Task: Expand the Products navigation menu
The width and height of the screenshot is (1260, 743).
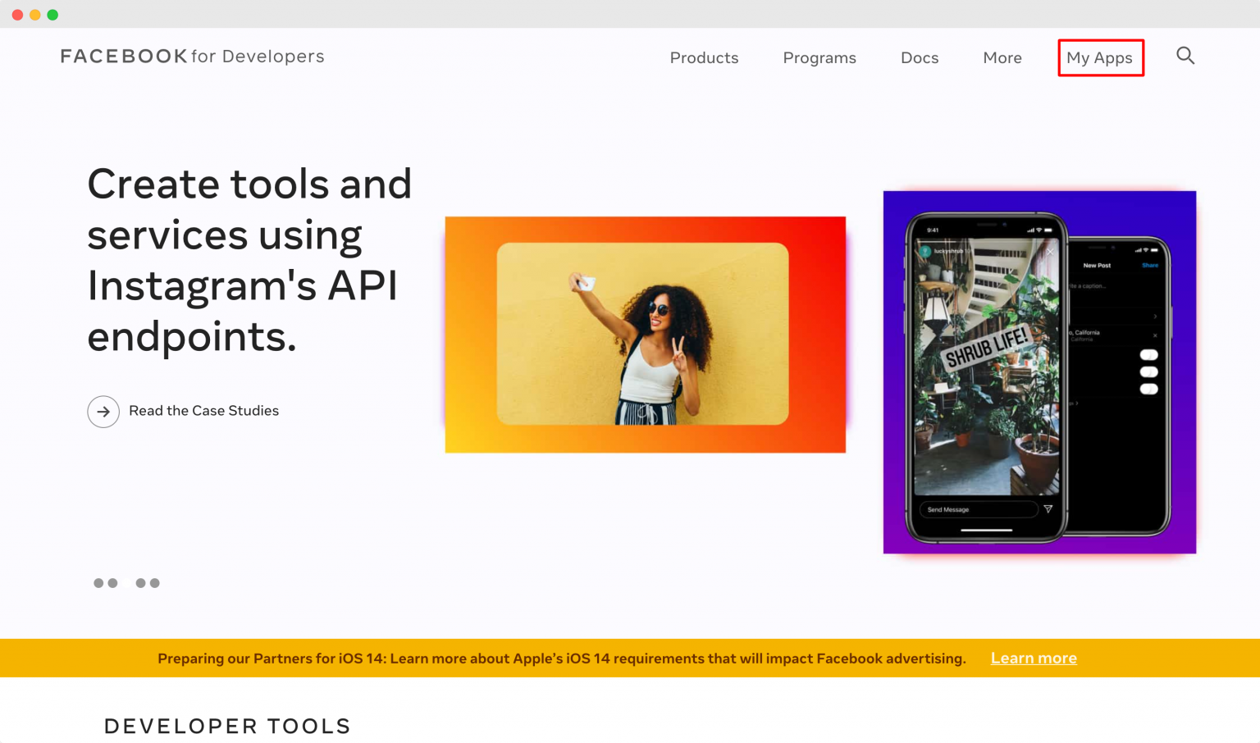Action: point(704,58)
